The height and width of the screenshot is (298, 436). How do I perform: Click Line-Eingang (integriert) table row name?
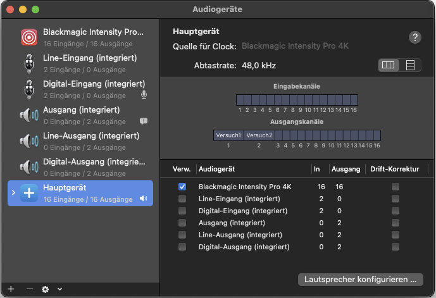[x=239, y=199]
